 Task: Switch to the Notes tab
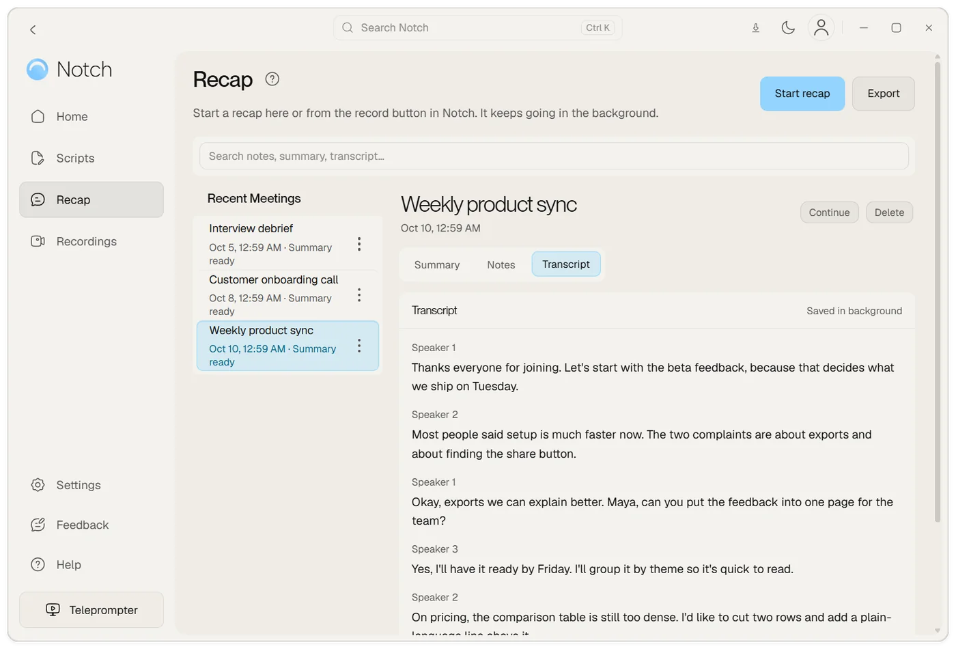pos(501,265)
